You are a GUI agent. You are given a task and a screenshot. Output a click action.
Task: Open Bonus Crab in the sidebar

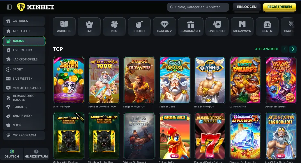(x=24, y=116)
